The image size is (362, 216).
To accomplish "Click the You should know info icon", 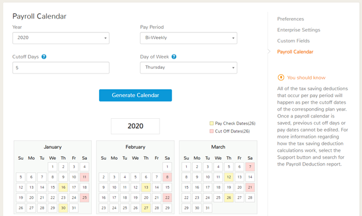I will point(281,78).
